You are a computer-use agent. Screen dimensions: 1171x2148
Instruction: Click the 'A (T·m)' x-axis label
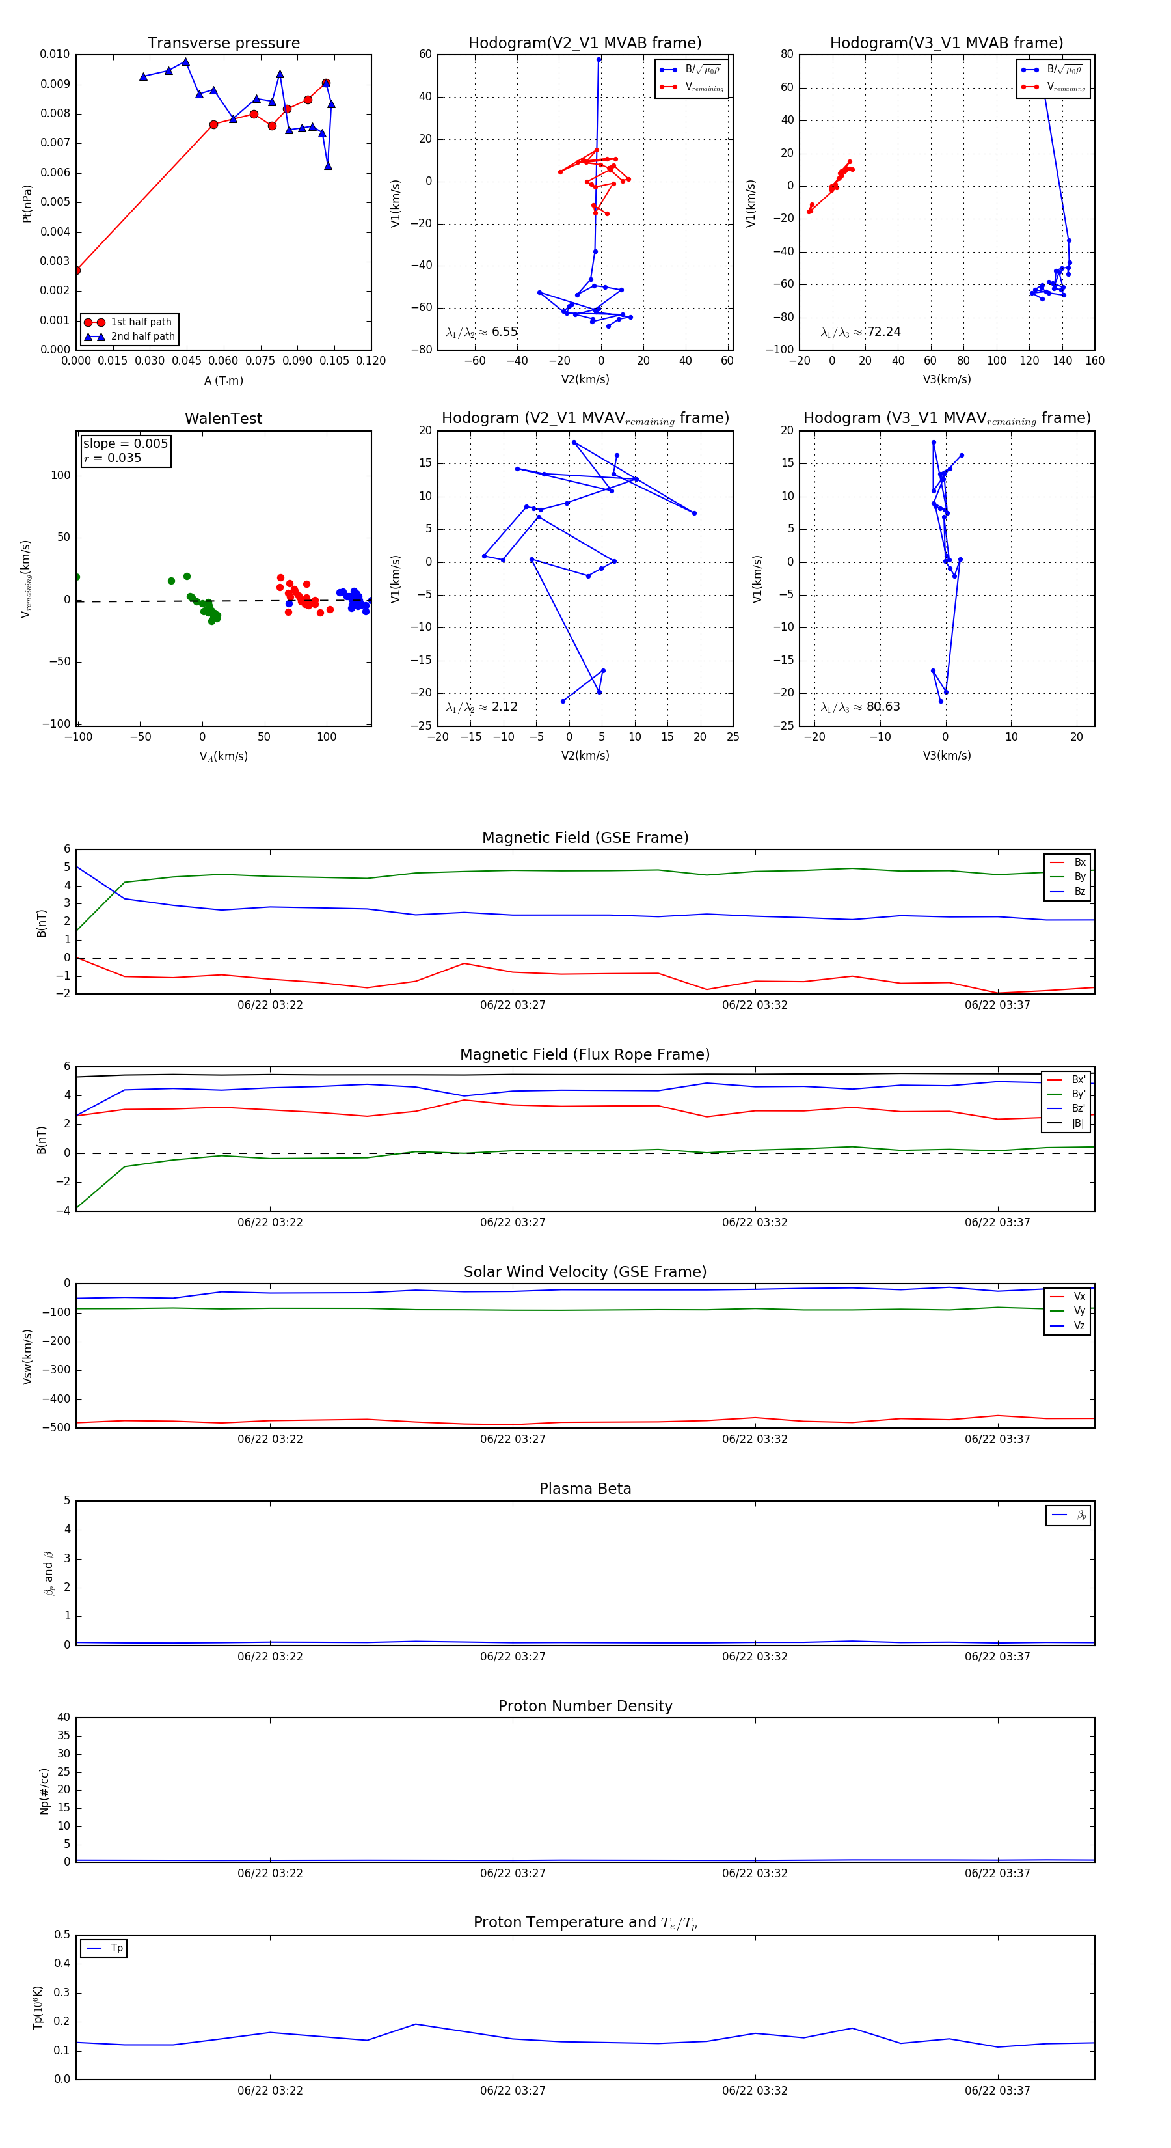coord(223,381)
